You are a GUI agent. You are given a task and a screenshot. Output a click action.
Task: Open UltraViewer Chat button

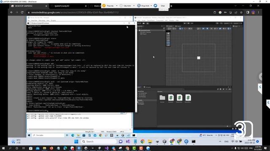point(161,5)
